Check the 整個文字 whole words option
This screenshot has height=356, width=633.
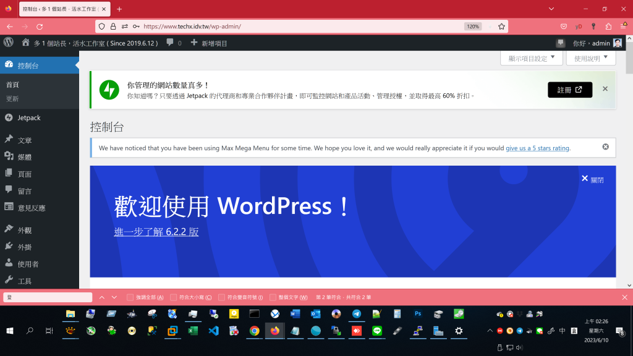[x=273, y=297]
